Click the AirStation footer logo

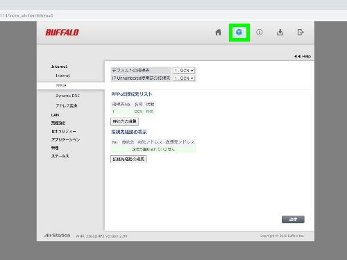[57, 235]
